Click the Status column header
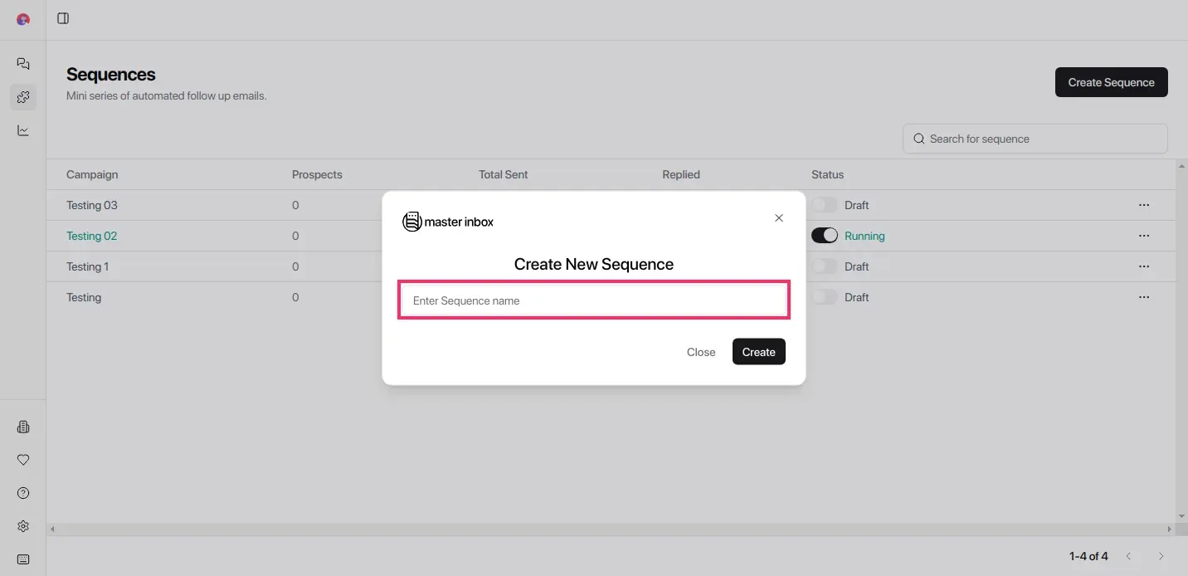The image size is (1188, 576). (827, 174)
